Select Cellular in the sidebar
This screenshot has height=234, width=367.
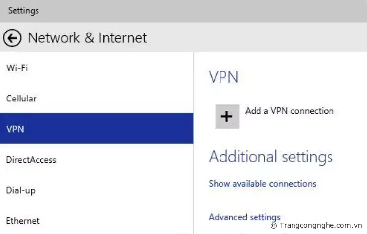coord(21,99)
